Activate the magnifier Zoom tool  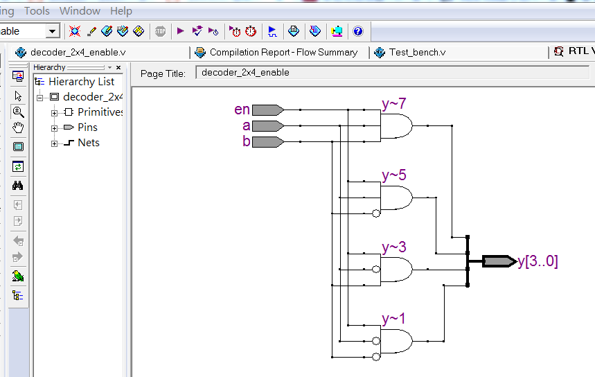click(x=18, y=112)
